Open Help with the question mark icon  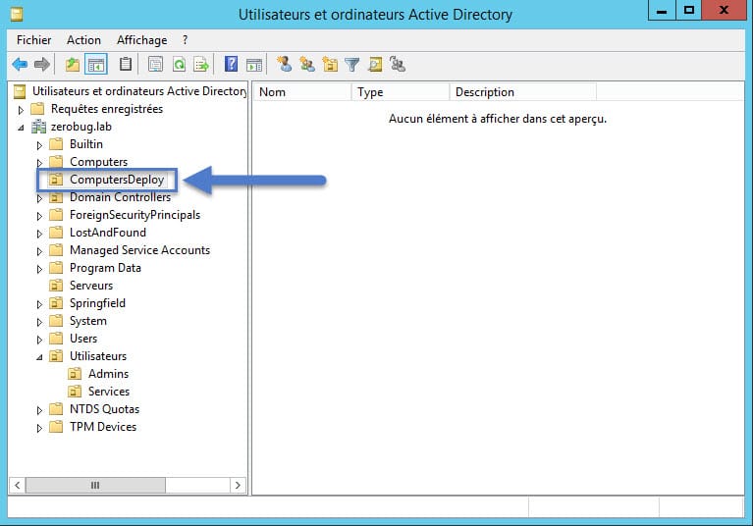point(232,65)
